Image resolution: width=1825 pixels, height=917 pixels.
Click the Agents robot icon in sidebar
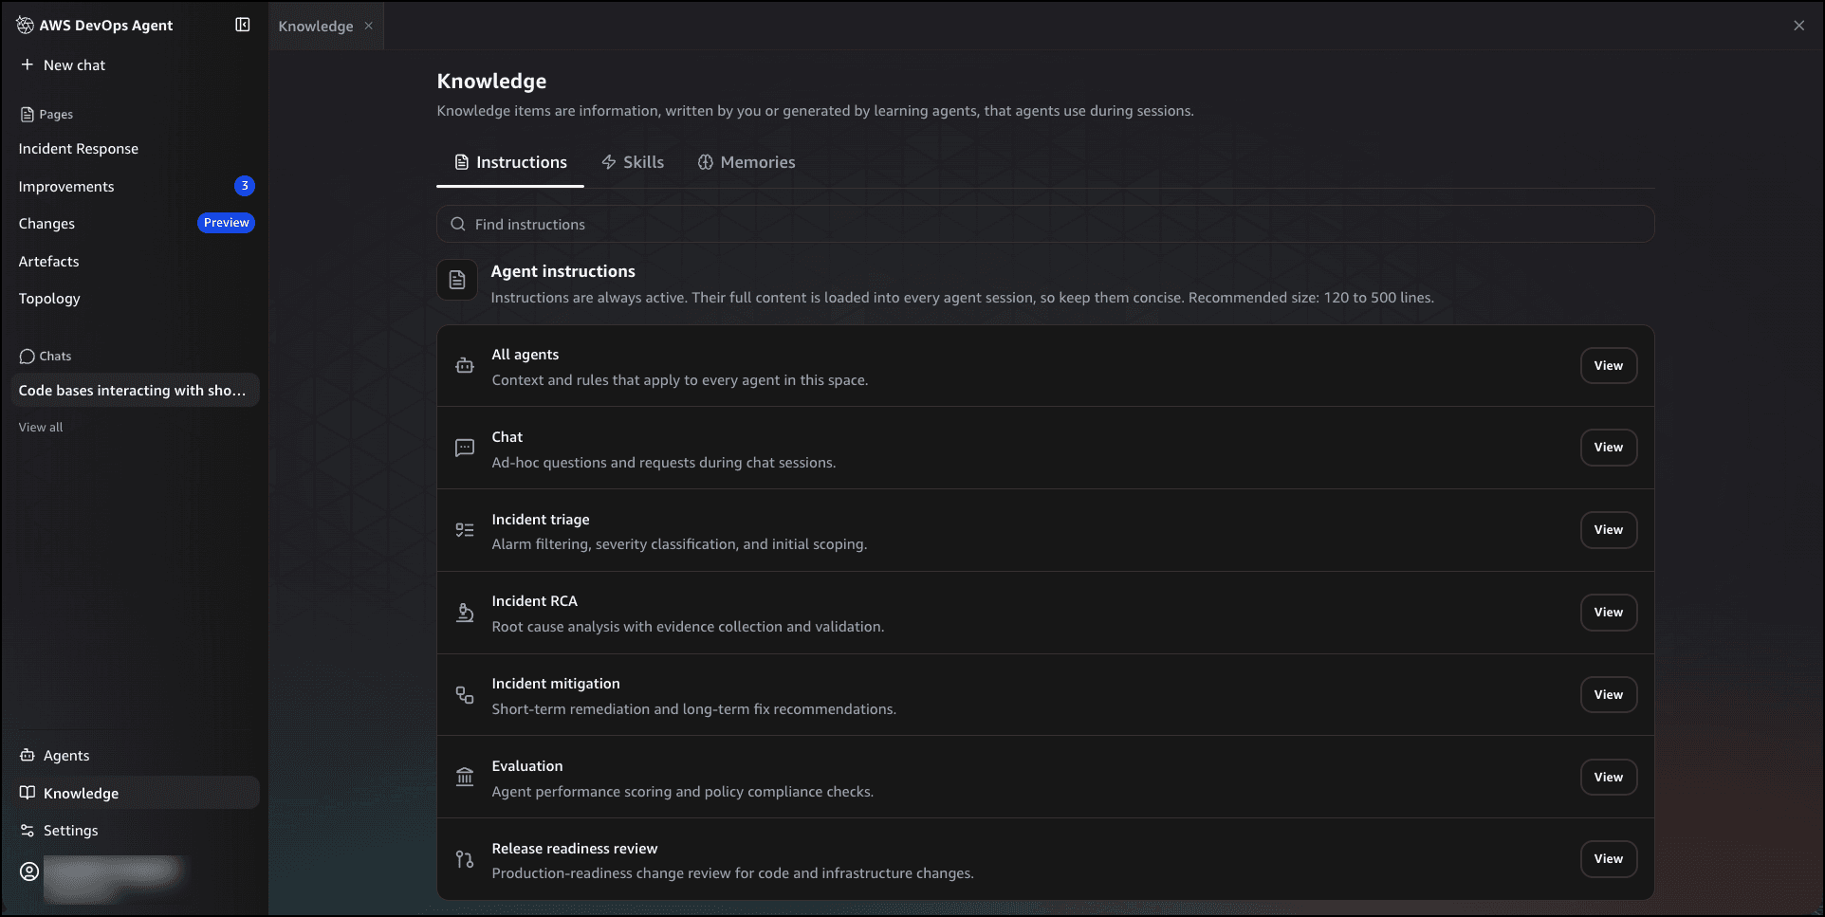pos(28,755)
